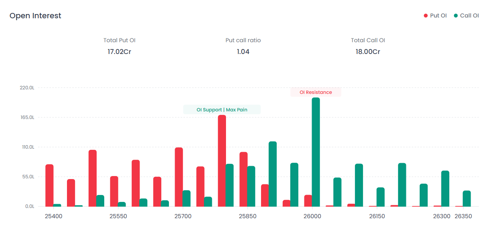Screen dimensions: 487x230
Task: Select the tallest green Call OI bar at 26000
Action: 316,152
